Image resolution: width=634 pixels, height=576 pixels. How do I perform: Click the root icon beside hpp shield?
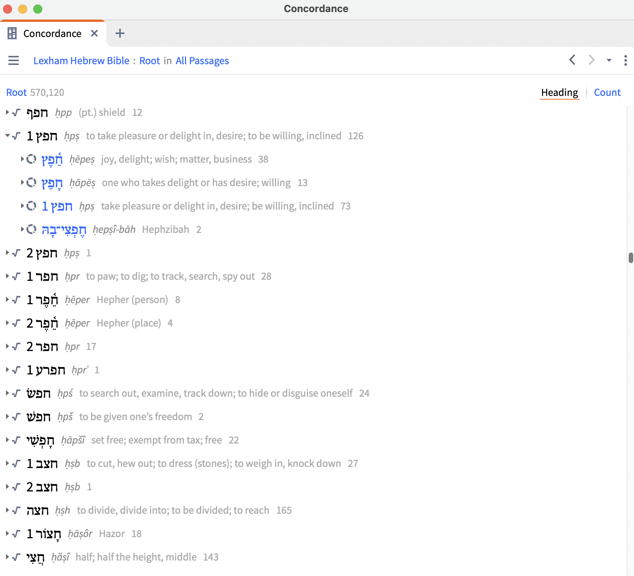[x=16, y=112]
